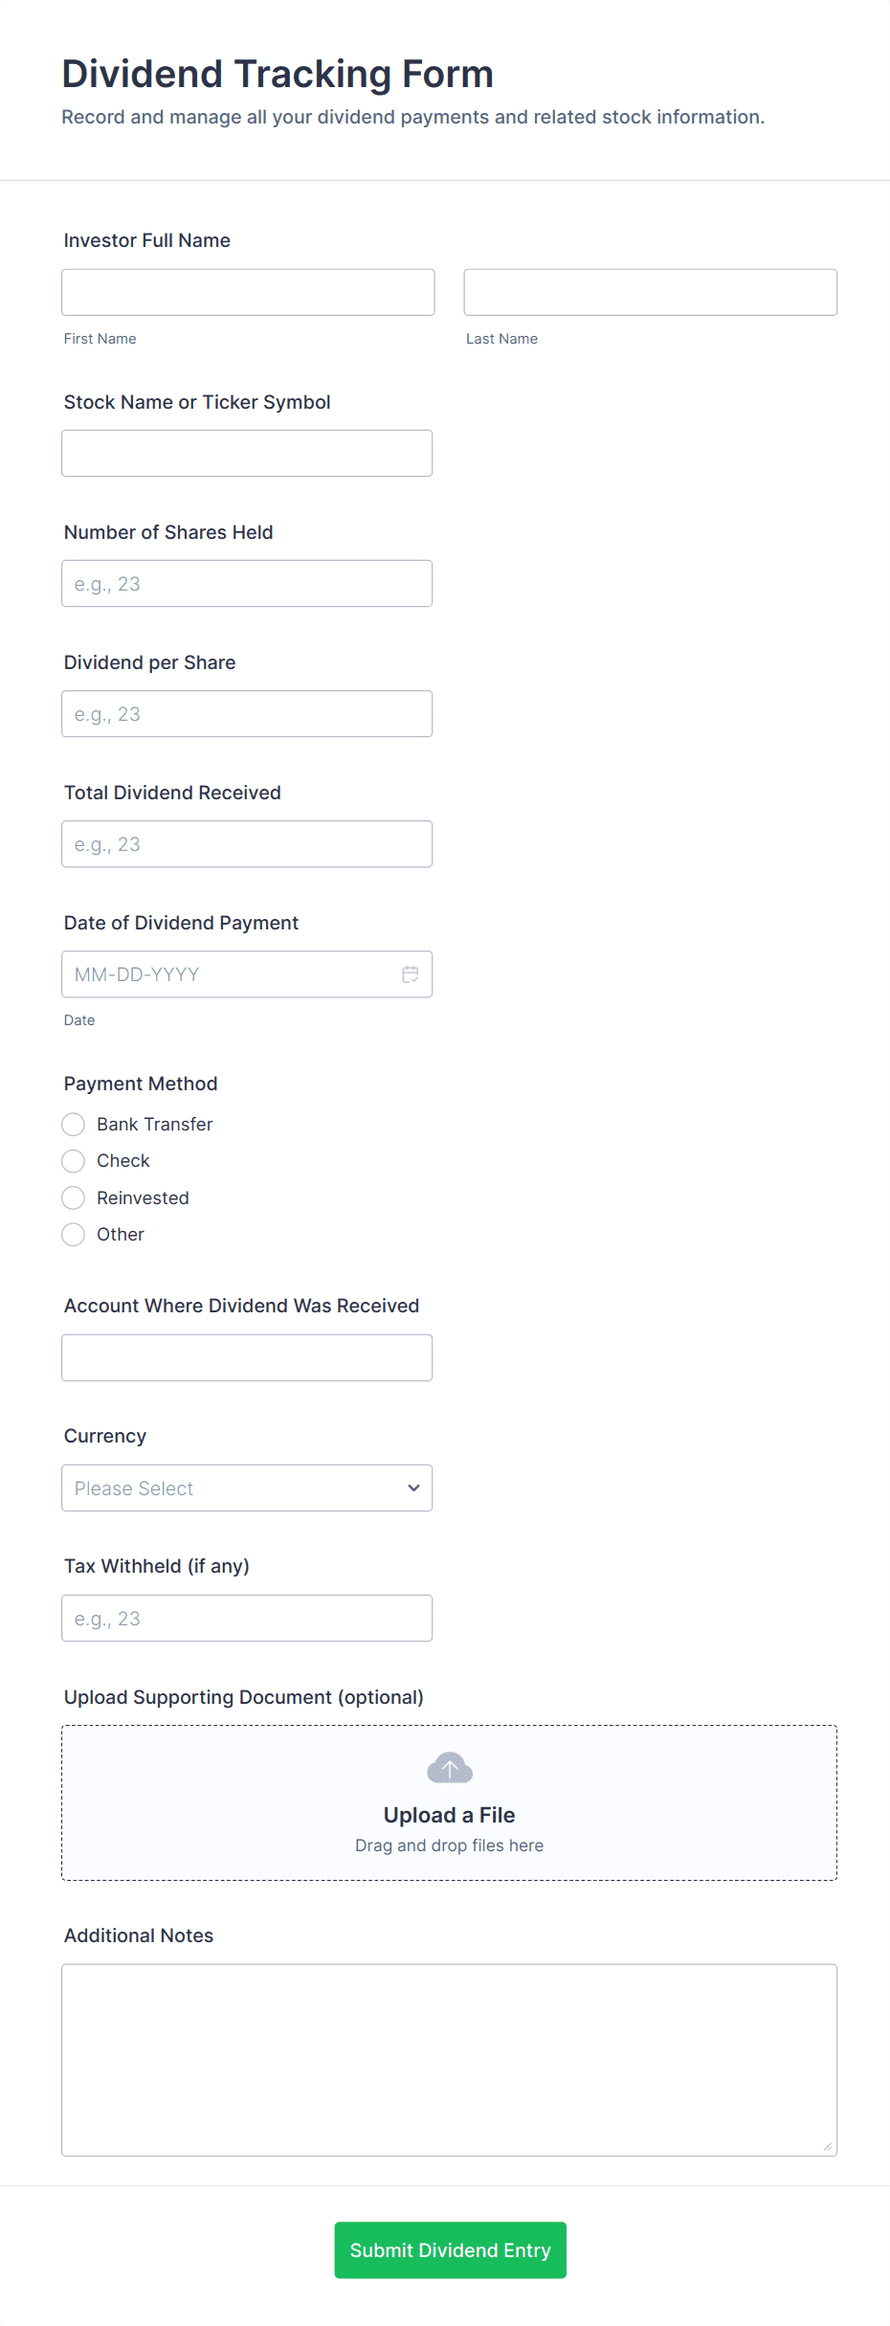
Task: Click the calendar icon in date field
Action: [x=411, y=974]
